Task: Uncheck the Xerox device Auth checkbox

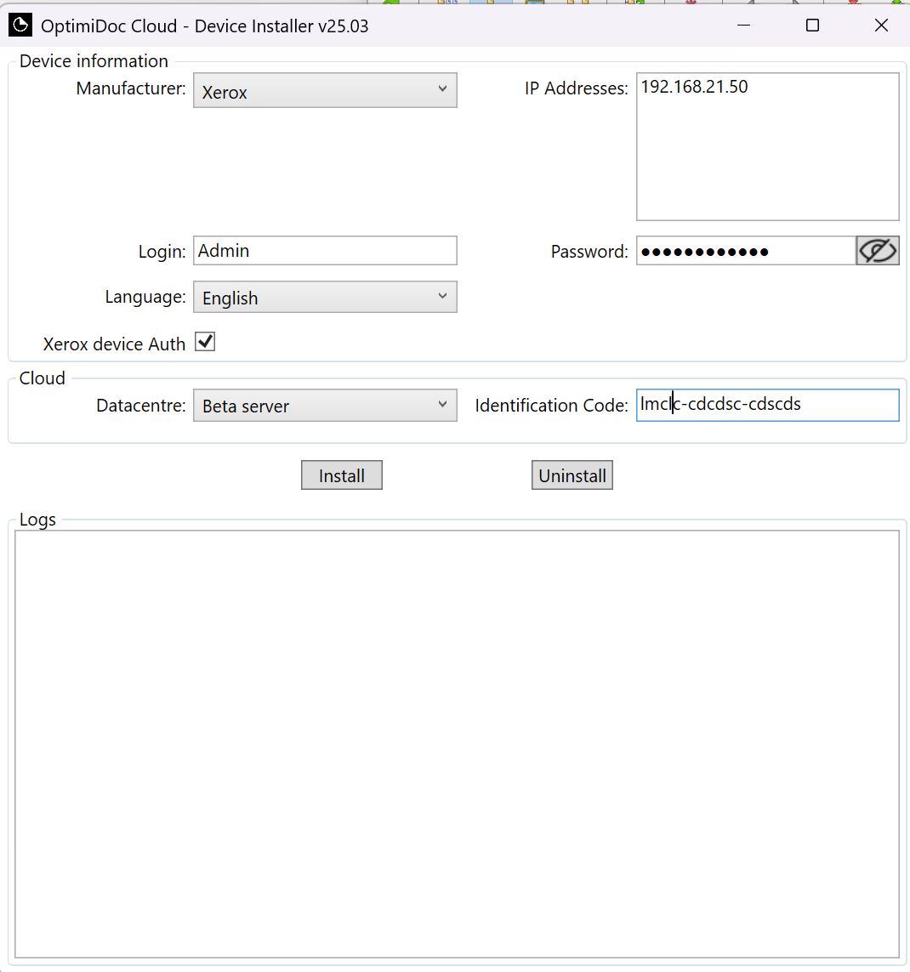Action: click(x=205, y=342)
